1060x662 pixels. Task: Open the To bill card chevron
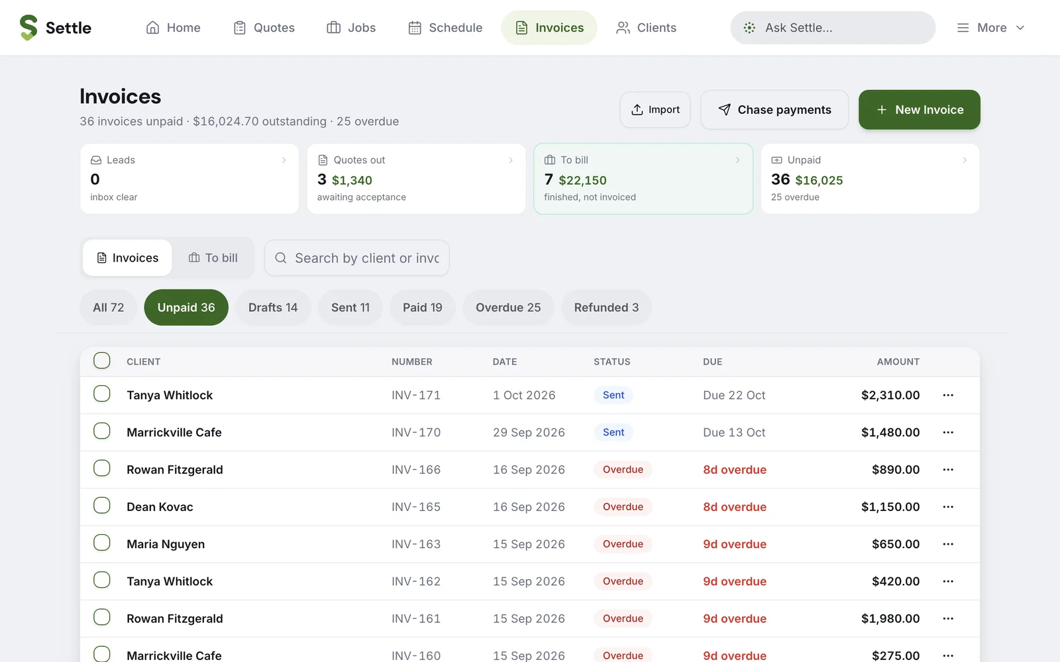pos(738,160)
